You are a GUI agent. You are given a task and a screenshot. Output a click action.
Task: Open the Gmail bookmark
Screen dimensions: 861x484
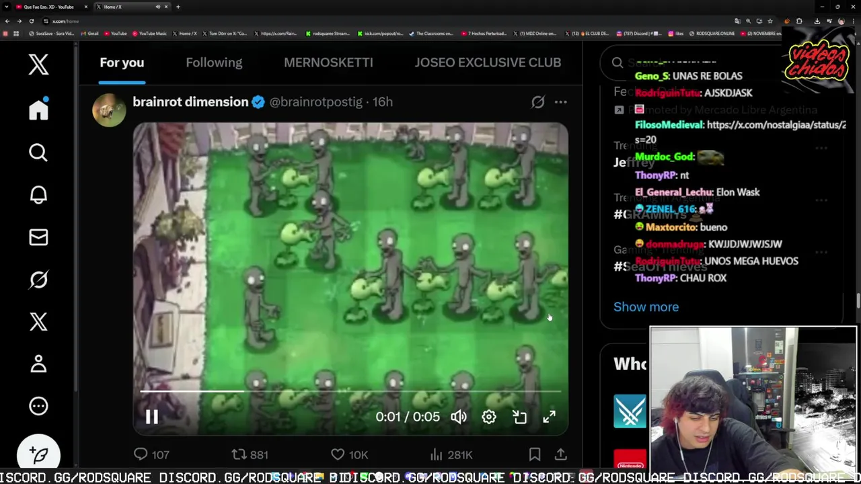[x=89, y=34]
